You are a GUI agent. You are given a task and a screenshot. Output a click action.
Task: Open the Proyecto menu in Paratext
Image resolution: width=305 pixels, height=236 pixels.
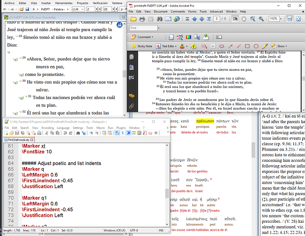tap(82, 3)
